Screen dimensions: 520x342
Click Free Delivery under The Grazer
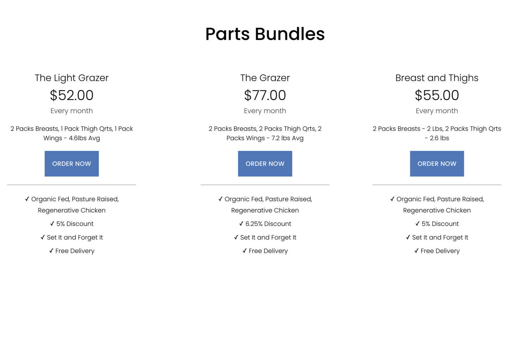pyautogui.click(x=265, y=251)
